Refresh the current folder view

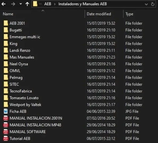pos(153,4)
